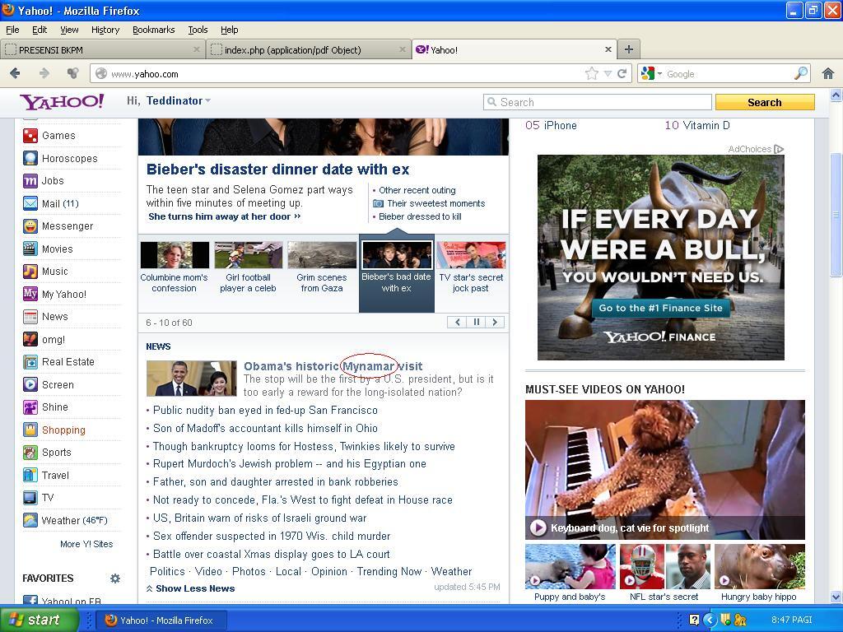Click the page vertical scrollbar down arrow
The height and width of the screenshot is (632, 843).
[836, 597]
